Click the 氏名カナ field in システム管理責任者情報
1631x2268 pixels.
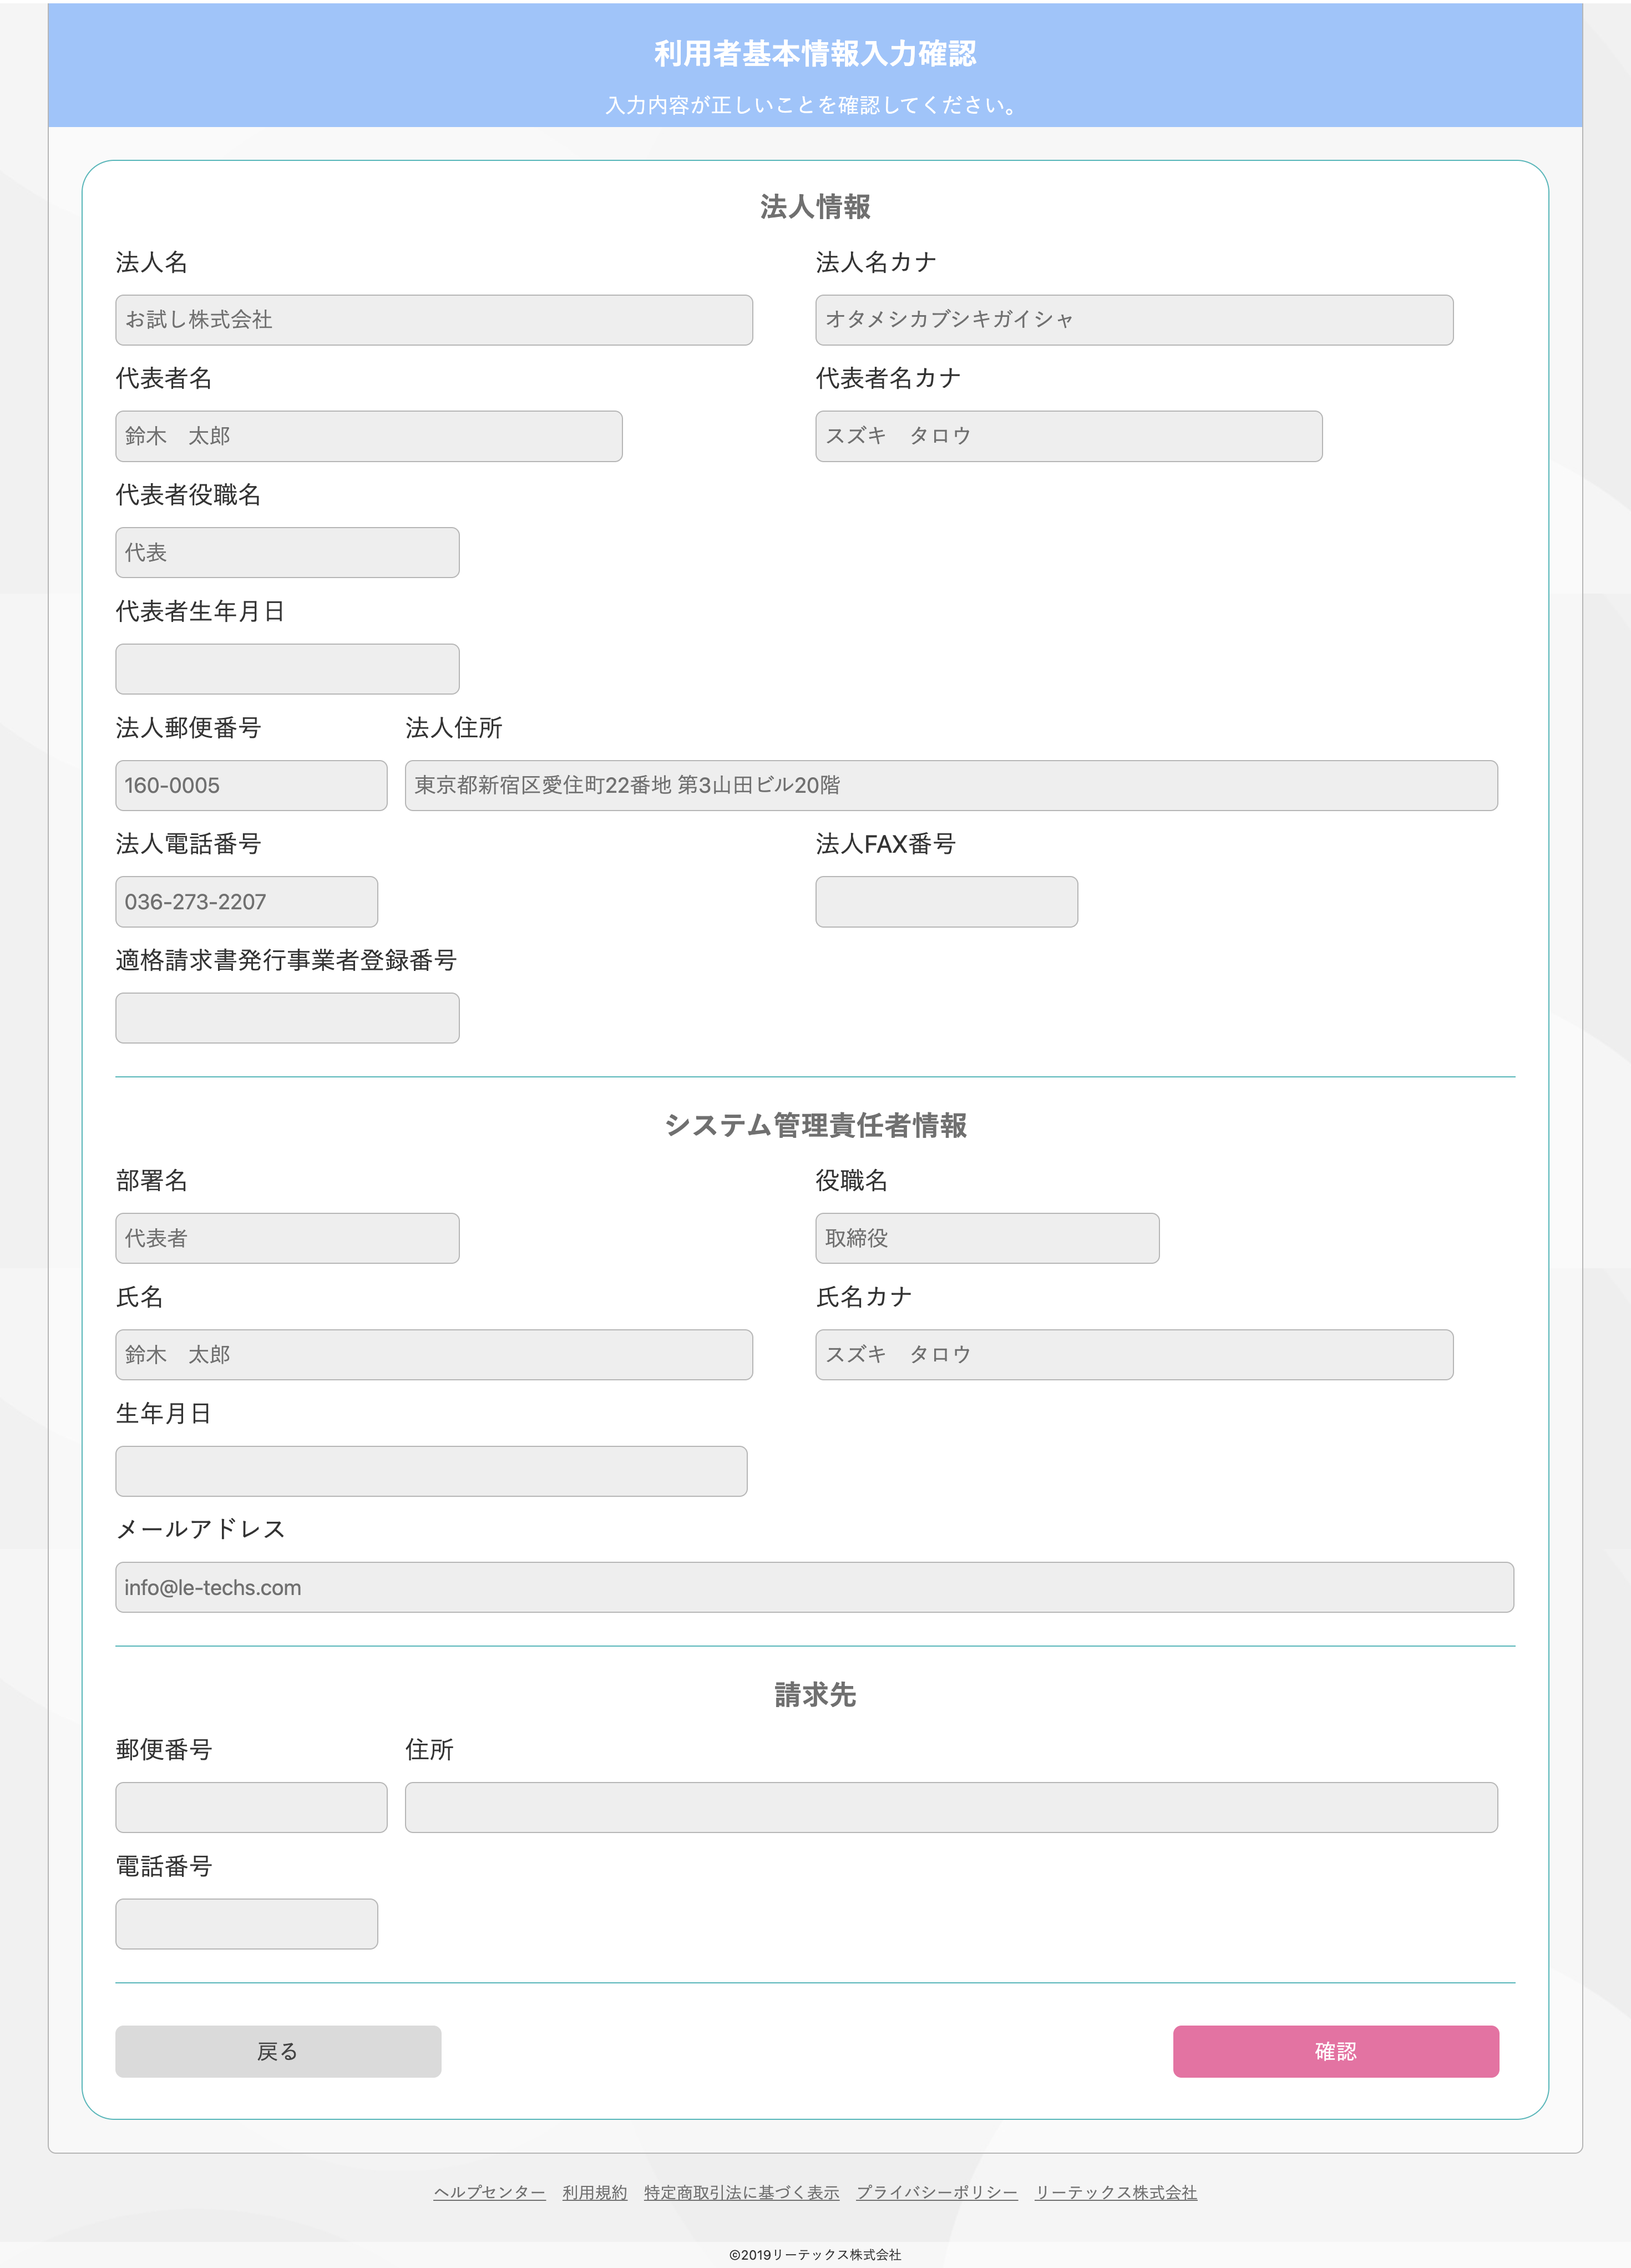tap(1134, 1355)
